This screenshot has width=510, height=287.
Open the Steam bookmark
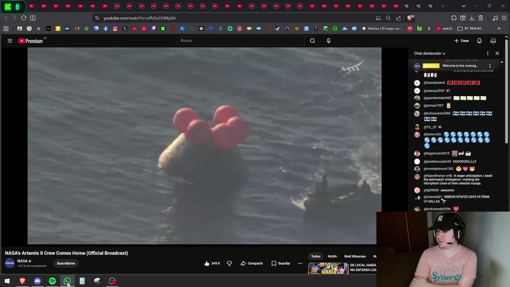pyautogui.click(x=278, y=29)
